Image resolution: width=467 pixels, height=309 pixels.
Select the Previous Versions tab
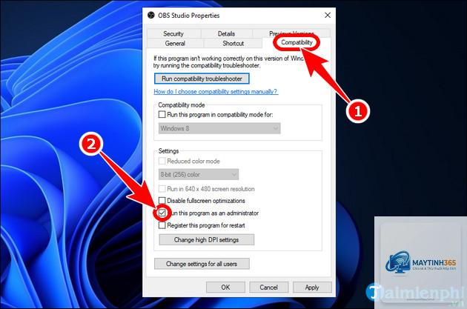[x=291, y=33]
